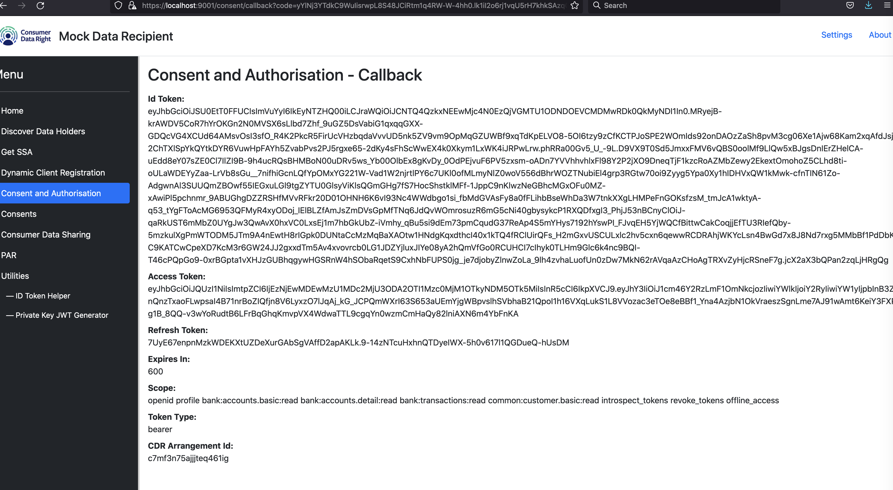893x490 pixels.
Task: Click the Firefox save to pocket icon
Action: 850,5
